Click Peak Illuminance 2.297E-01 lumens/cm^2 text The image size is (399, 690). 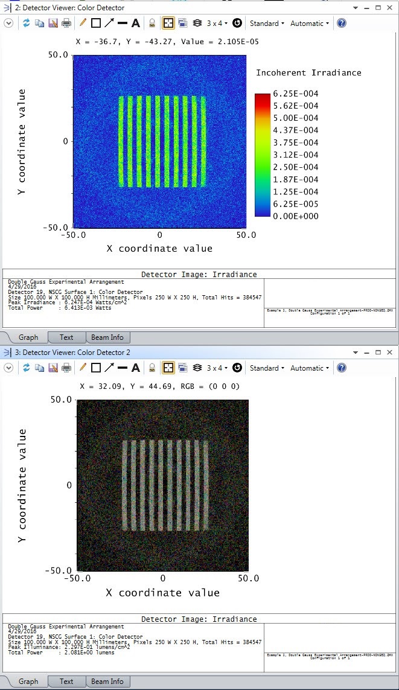pyautogui.click(x=69, y=647)
